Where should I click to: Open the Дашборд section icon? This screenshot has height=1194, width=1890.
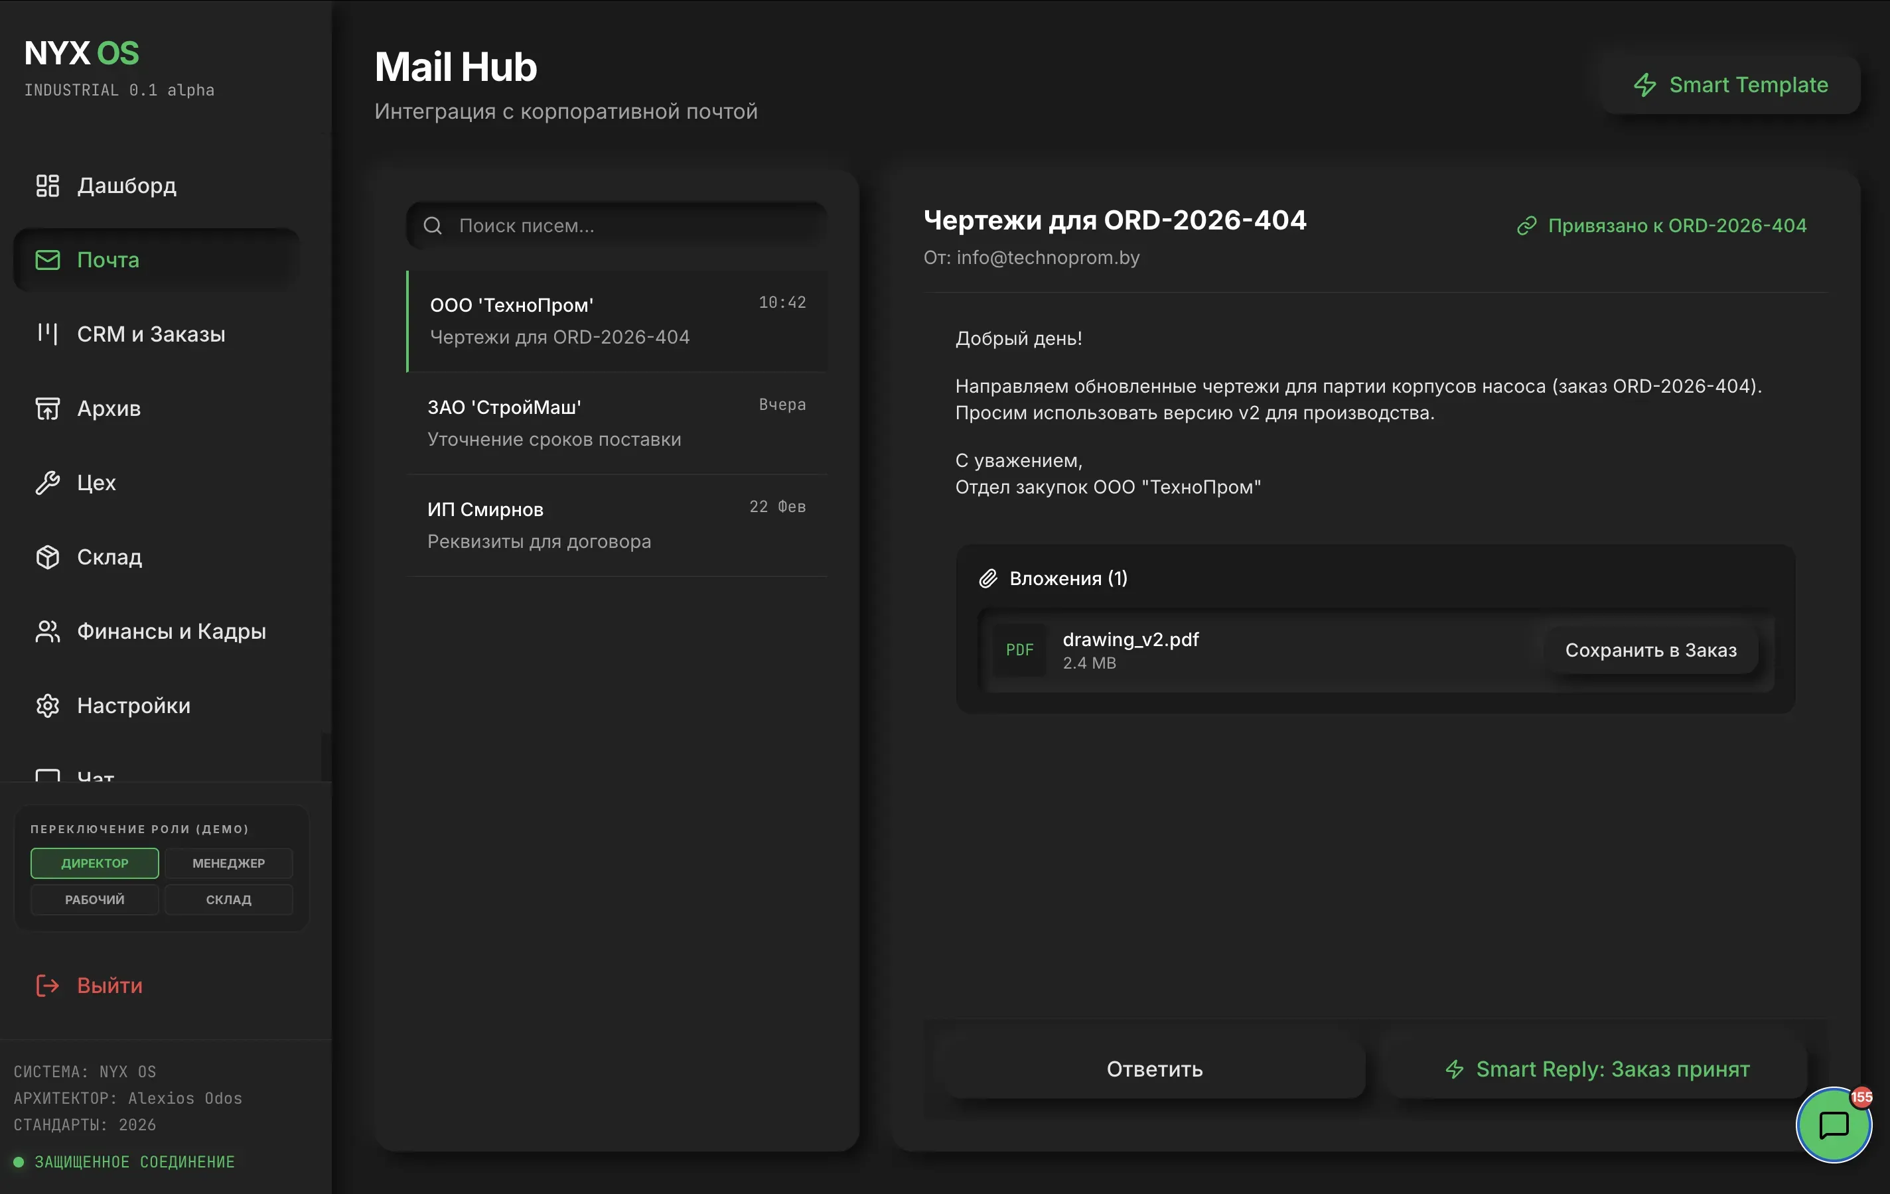(47, 185)
